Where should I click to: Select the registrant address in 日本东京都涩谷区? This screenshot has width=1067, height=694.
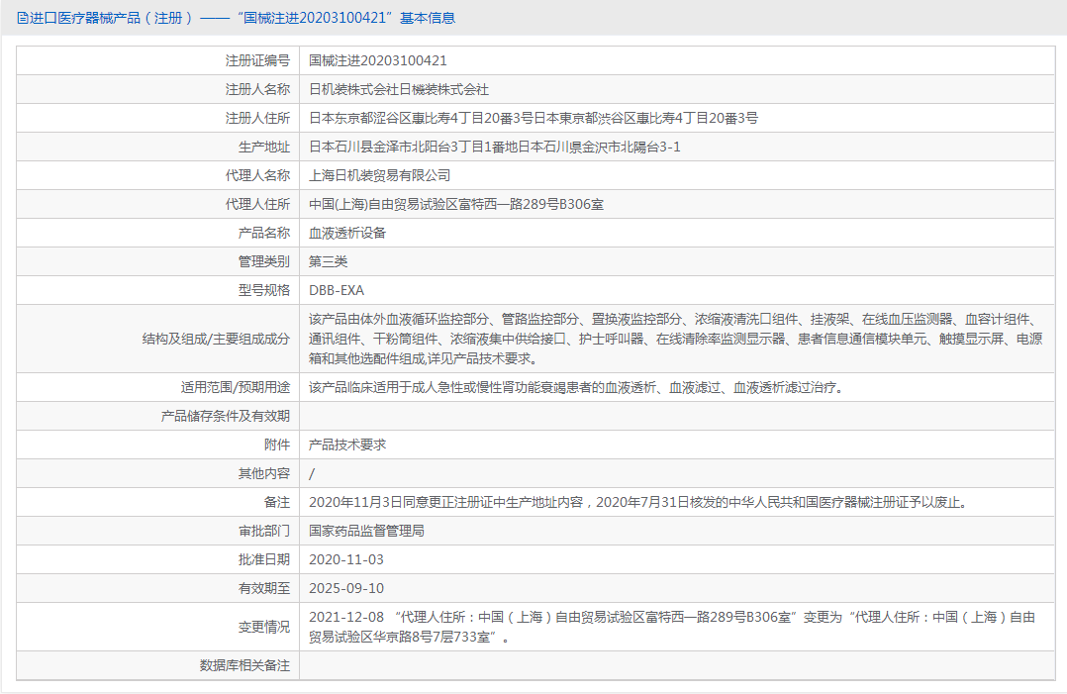coord(533,118)
